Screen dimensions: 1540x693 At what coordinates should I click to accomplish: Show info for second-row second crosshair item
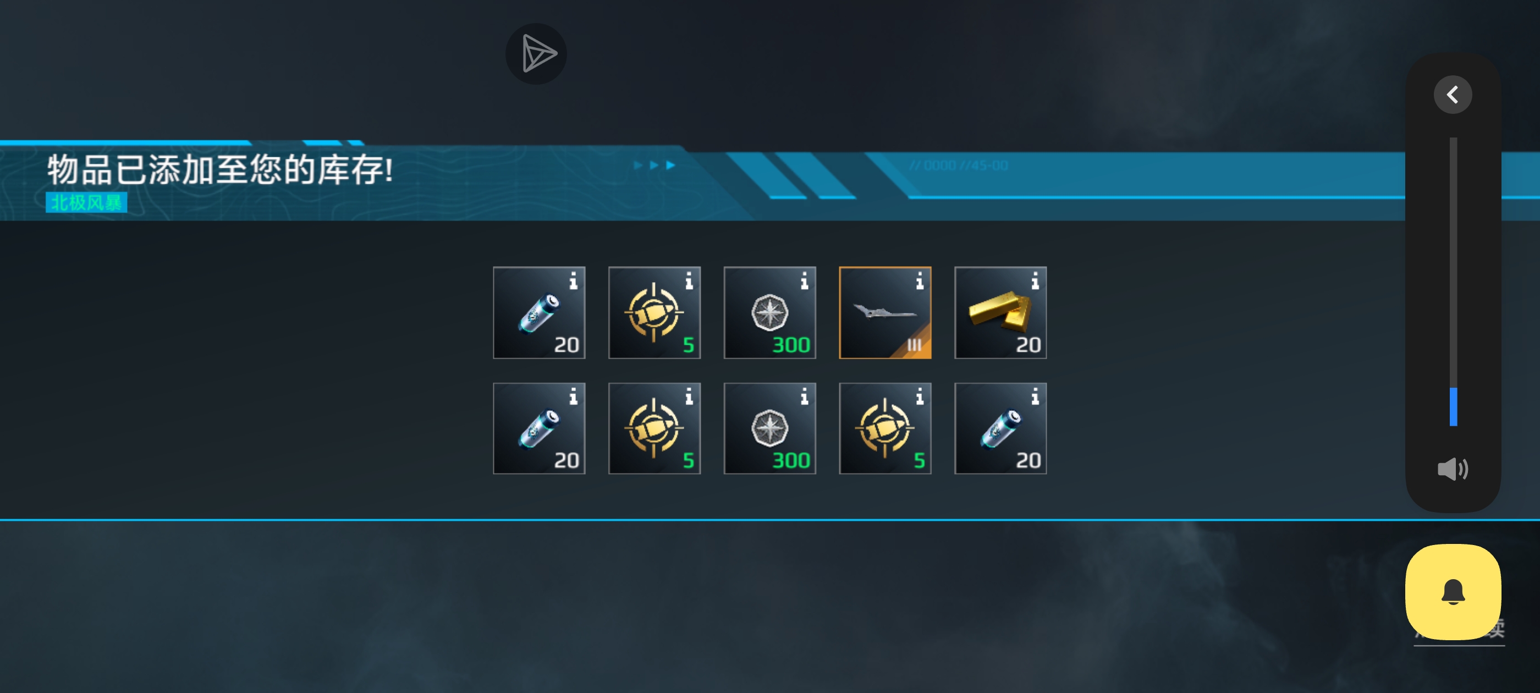689,396
